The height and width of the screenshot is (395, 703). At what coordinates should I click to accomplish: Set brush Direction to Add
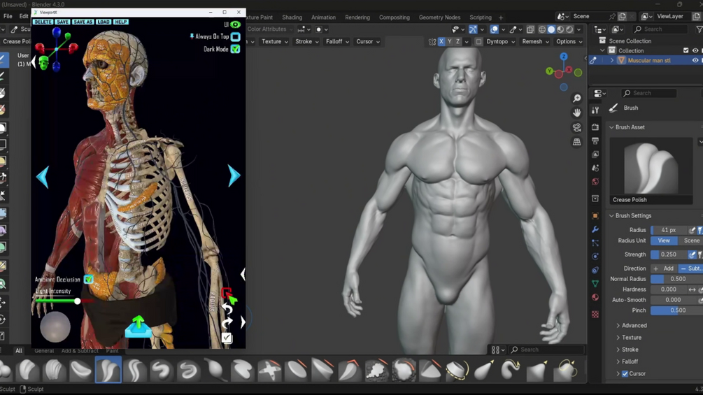[x=664, y=268]
